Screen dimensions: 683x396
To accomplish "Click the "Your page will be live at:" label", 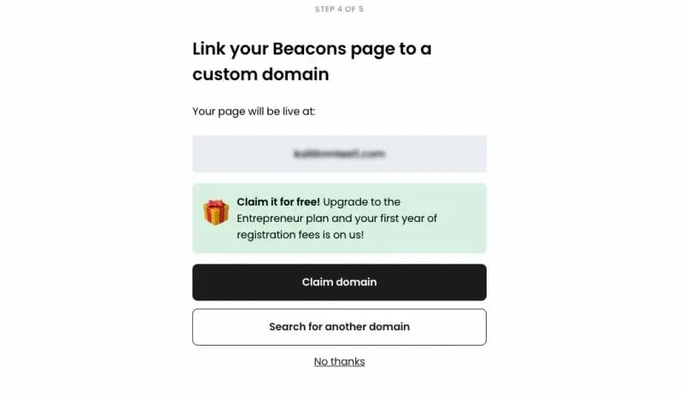I will [254, 111].
